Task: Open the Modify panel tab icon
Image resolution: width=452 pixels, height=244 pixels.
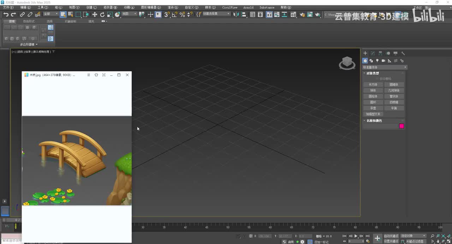Action: click(x=373, y=53)
